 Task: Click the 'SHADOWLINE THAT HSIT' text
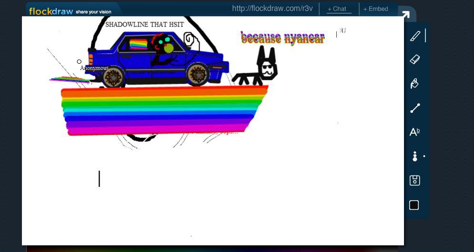coord(144,24)
